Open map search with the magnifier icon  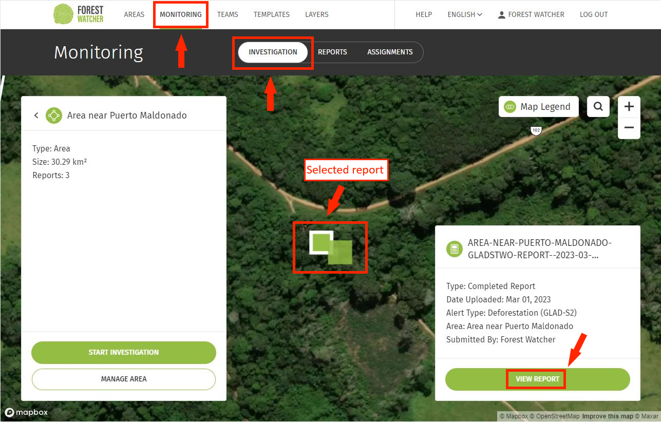(x=598, y=106)
